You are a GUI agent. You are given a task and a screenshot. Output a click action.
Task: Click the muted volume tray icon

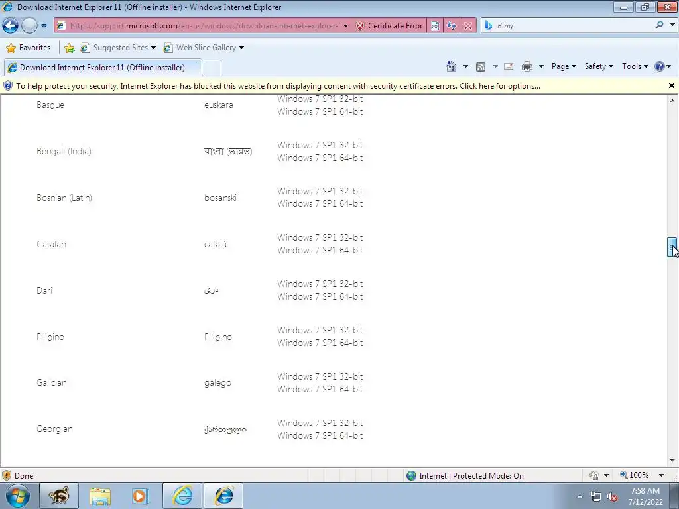[x=612, y=497]
